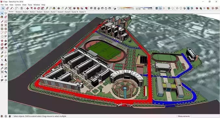Pick the Polygon tool in left toolbar
Screen dimensions: 220x118
(6, 29)
